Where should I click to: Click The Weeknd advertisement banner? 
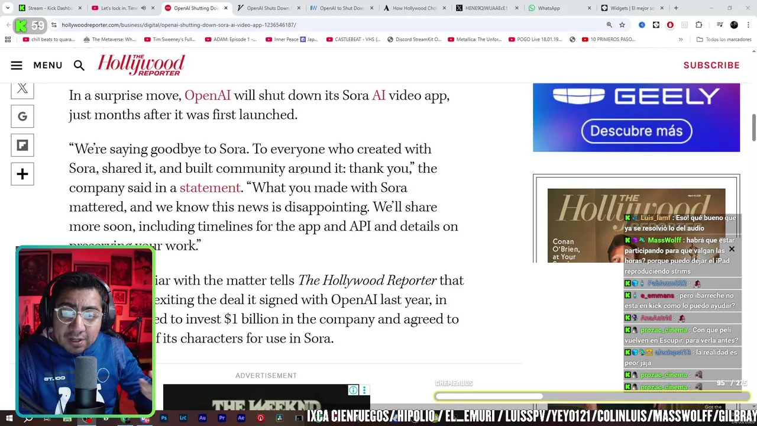pos(266,398)
